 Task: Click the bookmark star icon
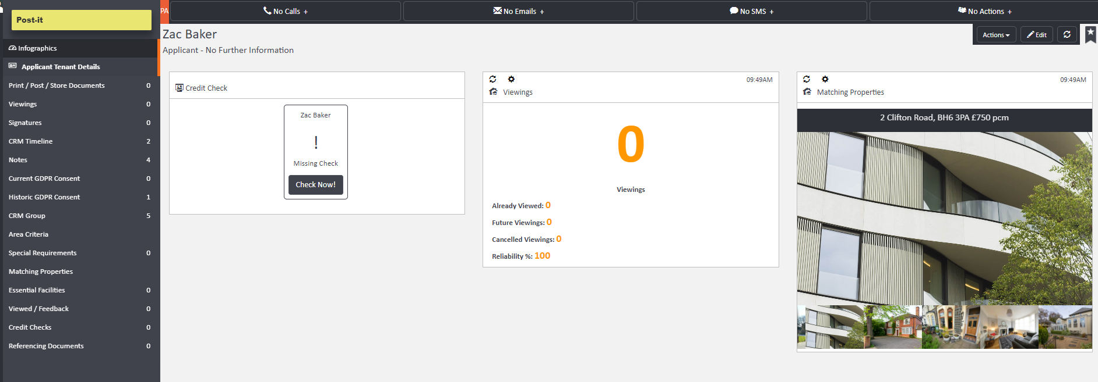1090,34
